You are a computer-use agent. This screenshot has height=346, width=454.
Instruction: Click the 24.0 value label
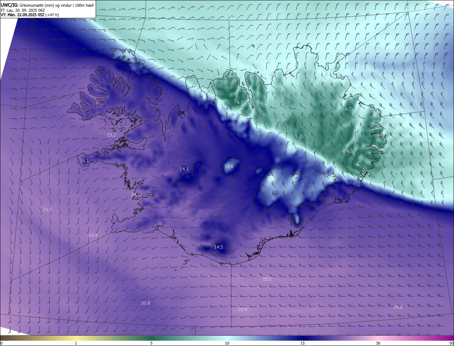pyautogui.click(x=398, y=307)
